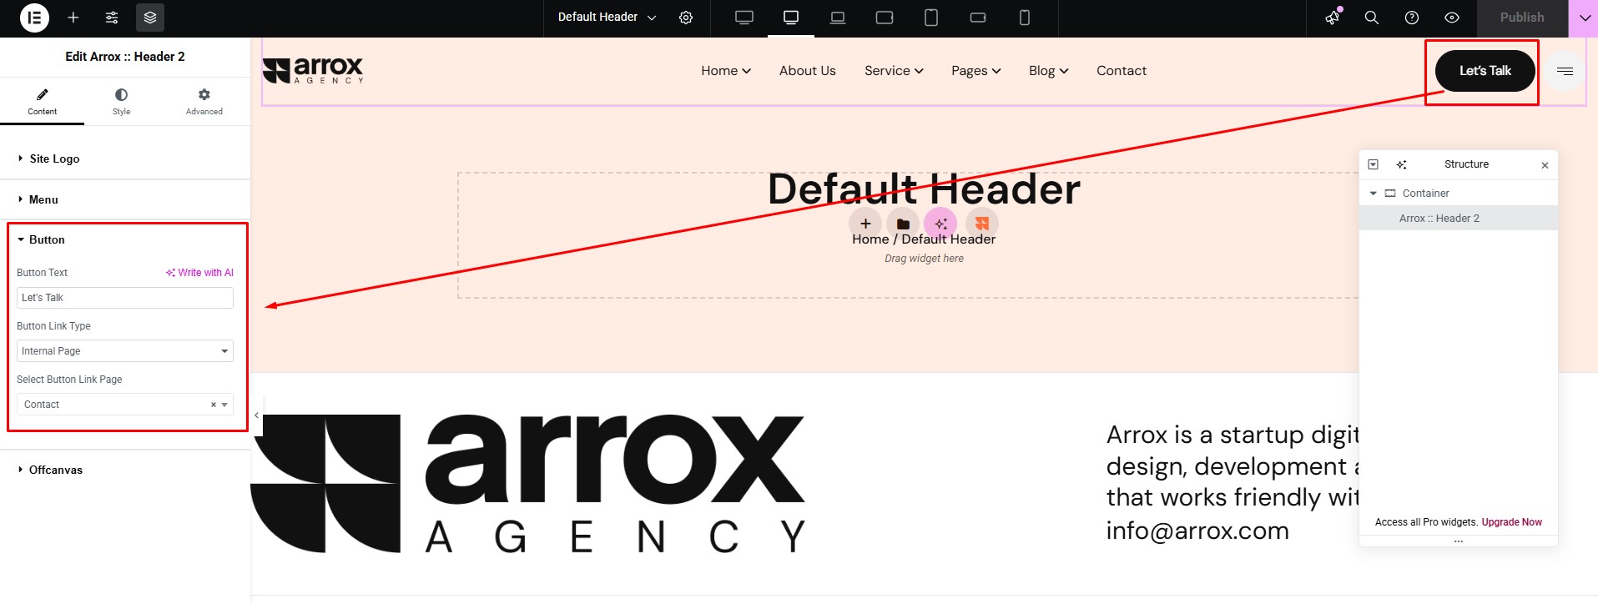Switch to the Advanced tab
Screen dimensions: 1598x604
[204, 101]
